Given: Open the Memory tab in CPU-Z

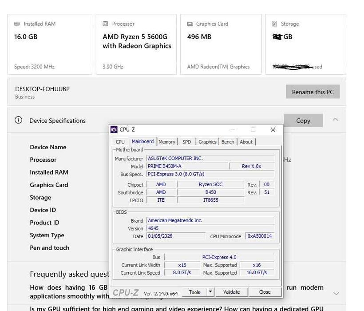Looking at the screenshot, I should (167, 142).
